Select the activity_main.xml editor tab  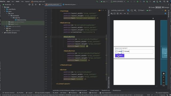coord(53,5)
